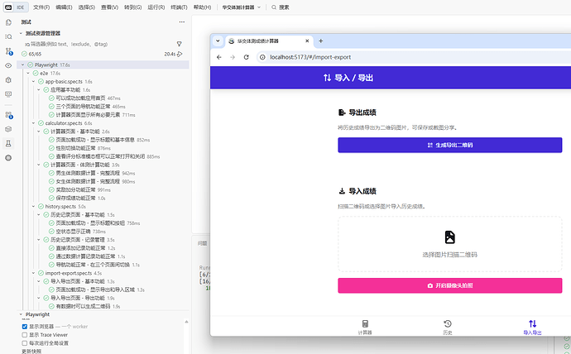Select test 保存成绩功能正常
The image size is (571, 354).
click(76, 198)
